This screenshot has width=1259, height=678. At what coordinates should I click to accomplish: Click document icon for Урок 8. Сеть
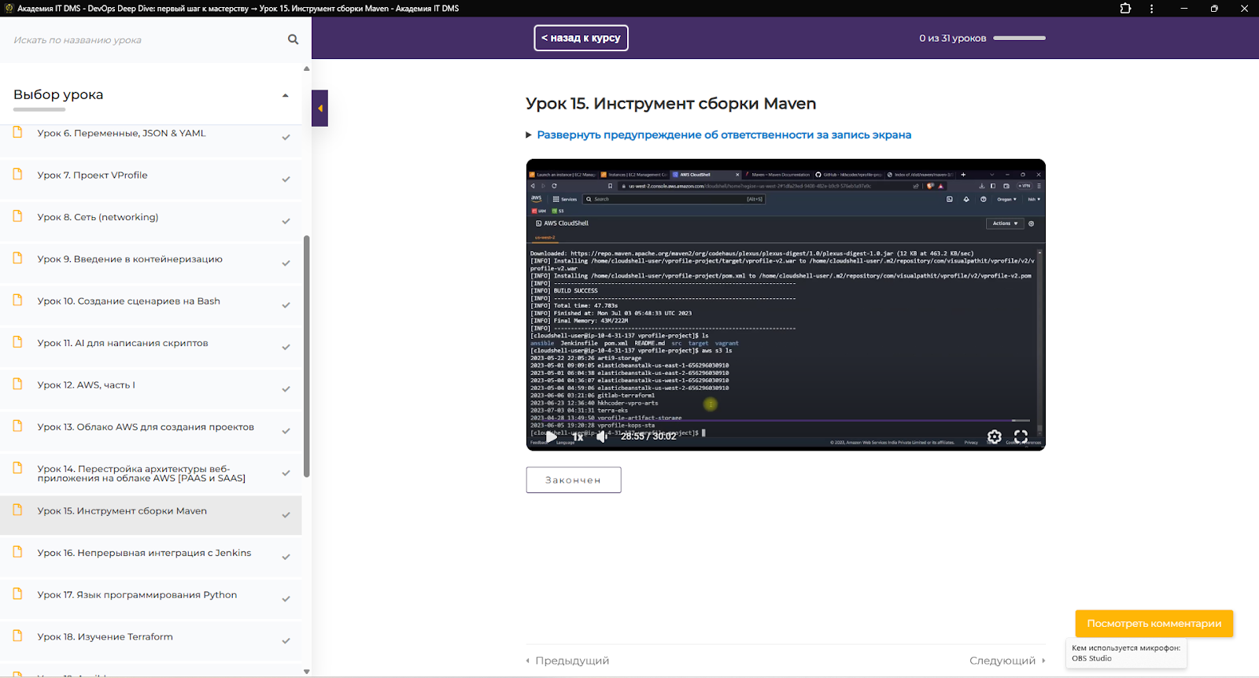[x=17, y=216]
